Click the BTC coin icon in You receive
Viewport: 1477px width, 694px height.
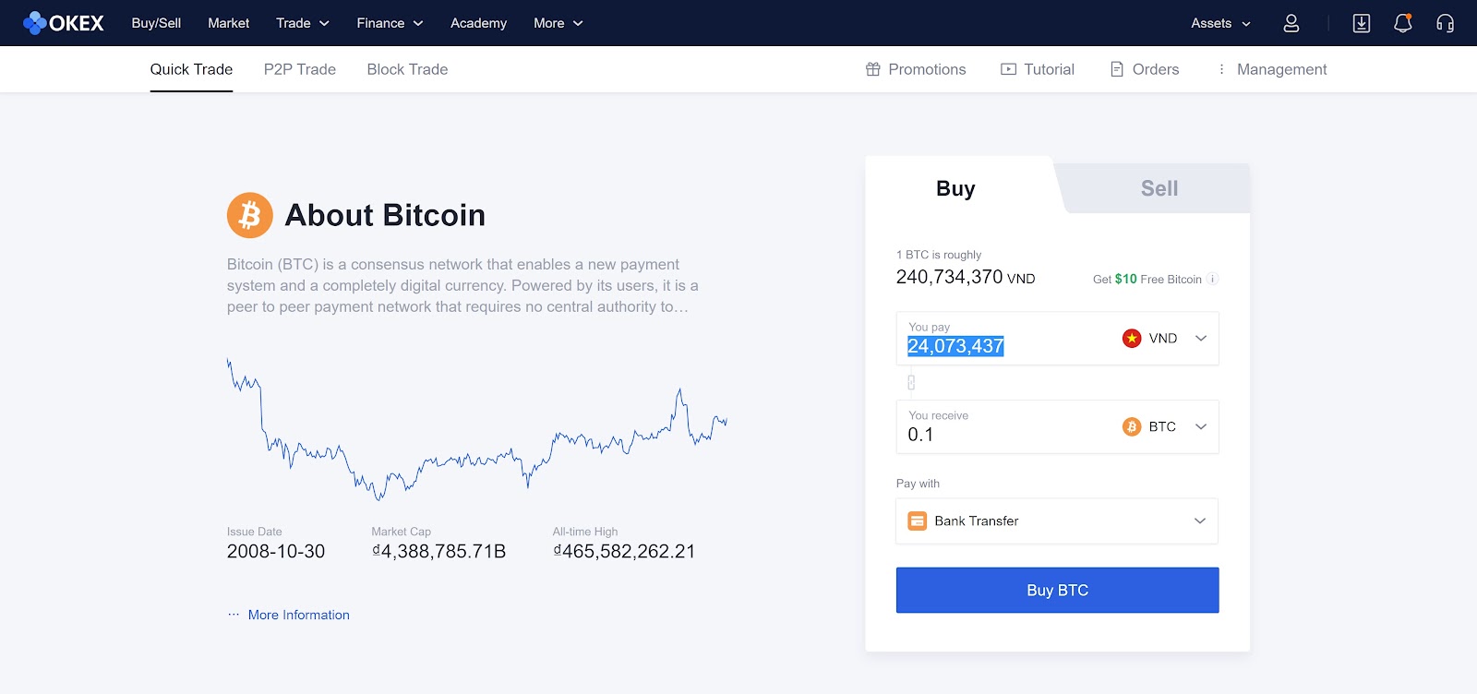(x=1132, y=426)
